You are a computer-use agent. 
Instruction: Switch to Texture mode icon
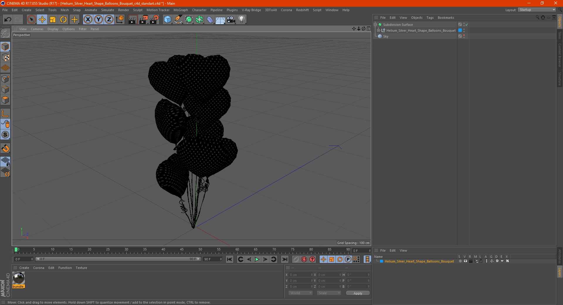(5, 57)
